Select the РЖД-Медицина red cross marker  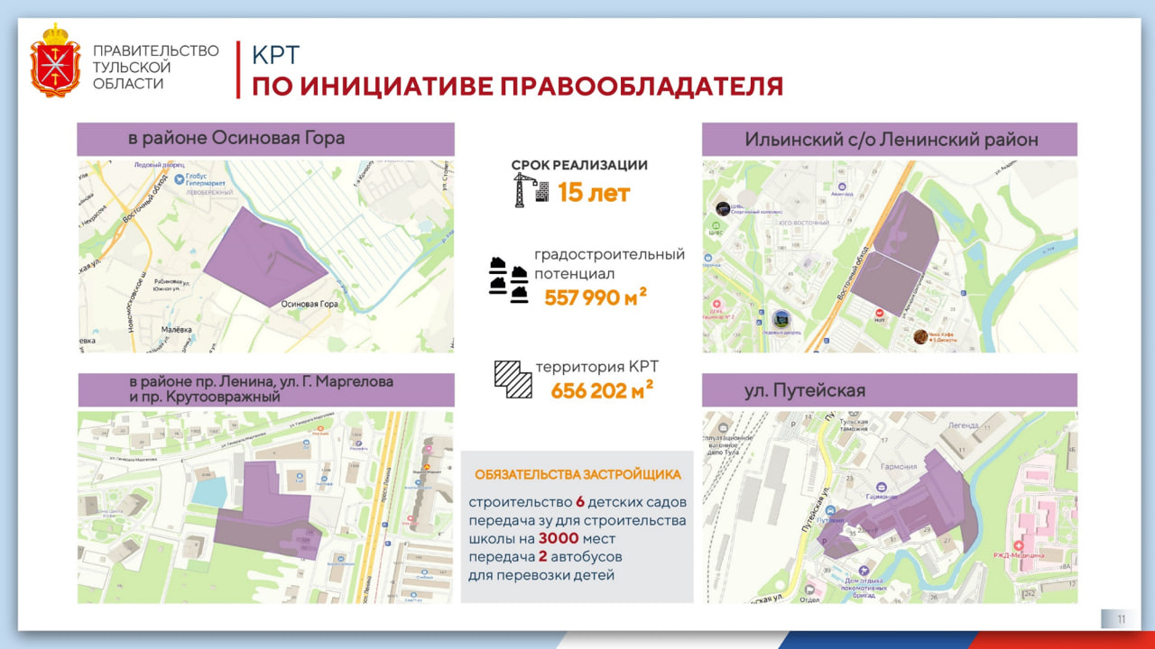[1020, 544]
